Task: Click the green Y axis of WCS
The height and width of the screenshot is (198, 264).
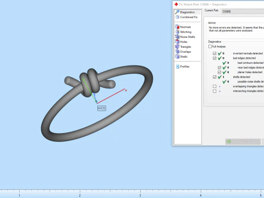Action: pyautogui.click(x=90, y=90)
